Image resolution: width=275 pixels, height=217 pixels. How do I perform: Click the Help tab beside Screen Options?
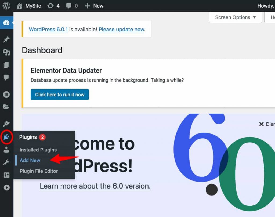[x=270, y=17]
